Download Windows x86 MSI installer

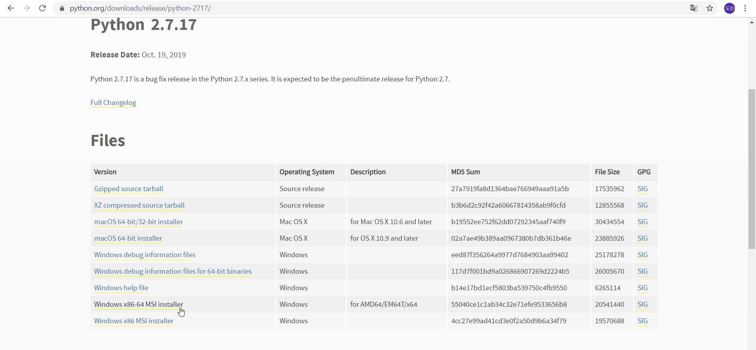pos(134,321)
